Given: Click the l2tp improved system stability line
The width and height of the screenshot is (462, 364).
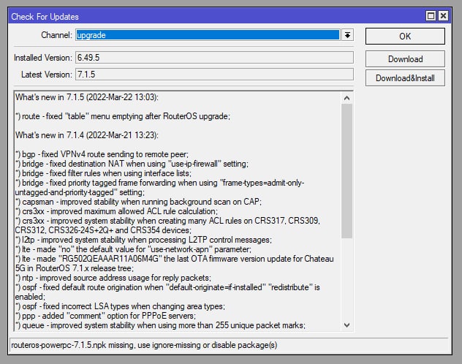Looking at the screenshot, I should tap(143, 240).
